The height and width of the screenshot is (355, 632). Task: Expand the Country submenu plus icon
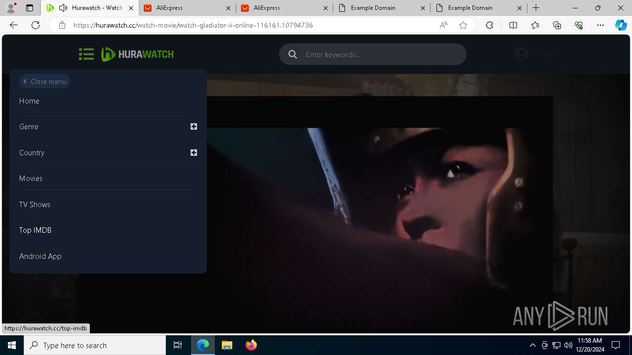click(194, 153)
